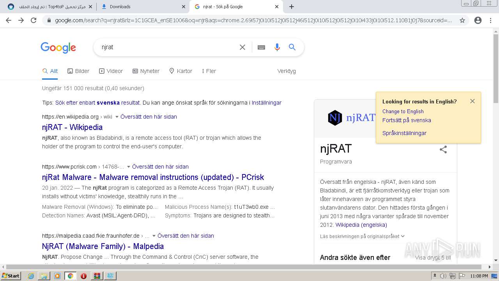Open njRAT - Wikipedia result
The height and width of the screenshot is (281, 499).
pos(72,127)
